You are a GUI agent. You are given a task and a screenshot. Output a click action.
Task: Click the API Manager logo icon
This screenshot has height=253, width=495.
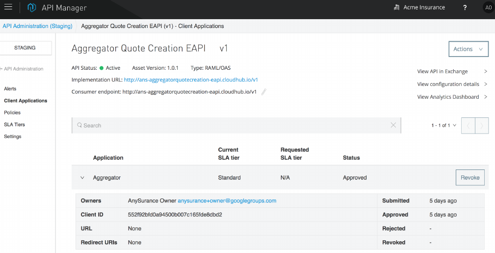[32, 8]
